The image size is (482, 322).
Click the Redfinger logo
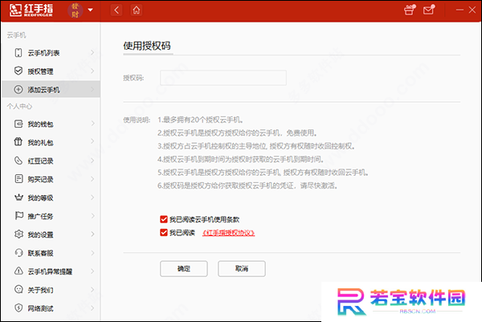(x=31, y=10)
